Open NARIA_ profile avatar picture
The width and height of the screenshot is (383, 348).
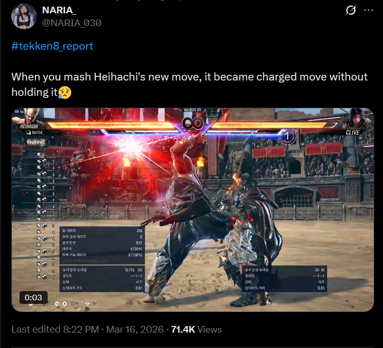24,16
